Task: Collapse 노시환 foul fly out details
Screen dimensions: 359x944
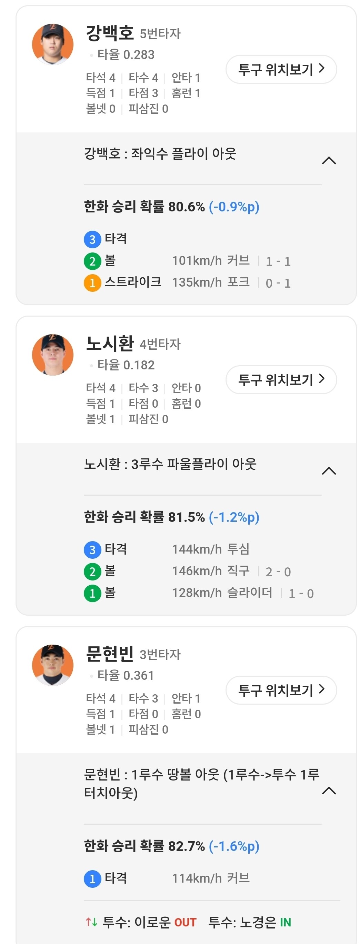Action: [x=329, y=471]
